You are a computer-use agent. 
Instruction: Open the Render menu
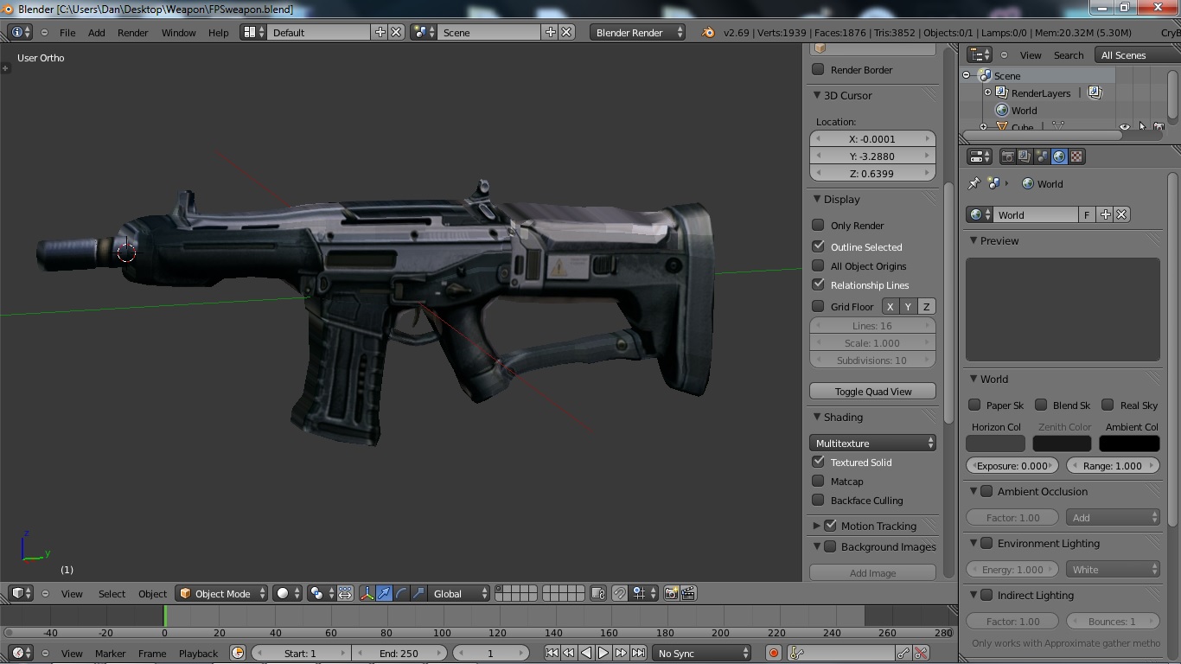point(132,32)
